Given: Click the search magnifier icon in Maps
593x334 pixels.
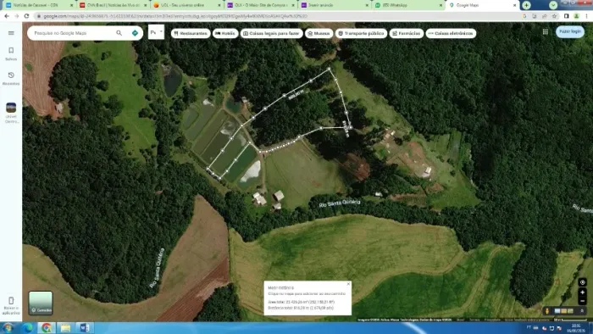Looking at the screenshot, I should click(x=119, y=33).
